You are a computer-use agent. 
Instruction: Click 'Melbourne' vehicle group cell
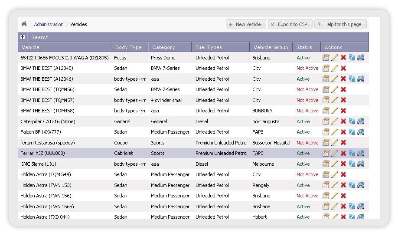tap(263, 164)
